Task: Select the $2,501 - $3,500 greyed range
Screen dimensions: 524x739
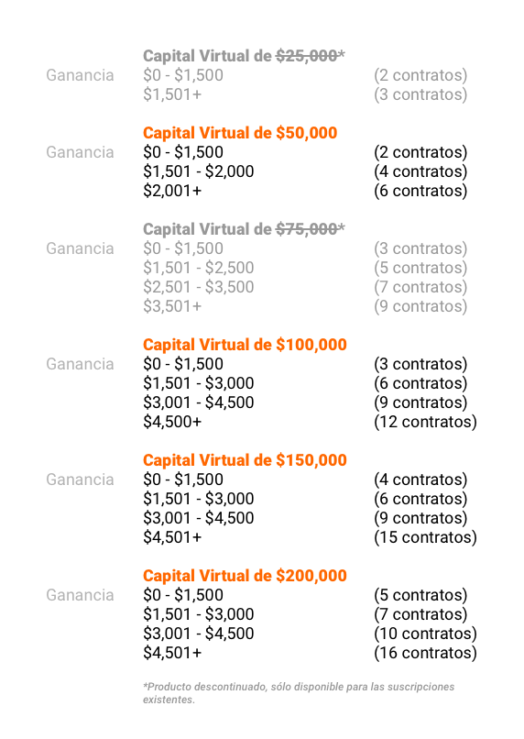Action: [x=199, y=287]
